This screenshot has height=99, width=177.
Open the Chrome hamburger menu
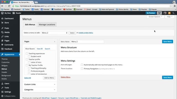point(175,6)
